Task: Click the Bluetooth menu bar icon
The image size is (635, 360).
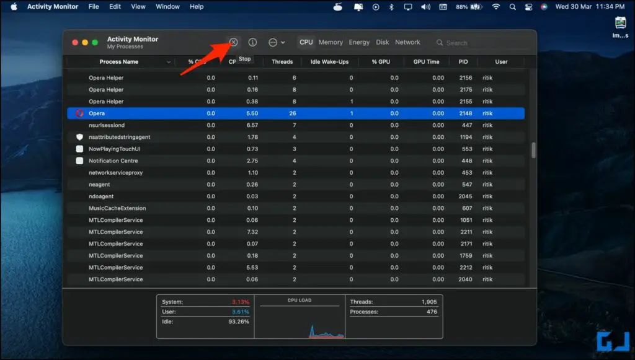Action: coord(391,7)
